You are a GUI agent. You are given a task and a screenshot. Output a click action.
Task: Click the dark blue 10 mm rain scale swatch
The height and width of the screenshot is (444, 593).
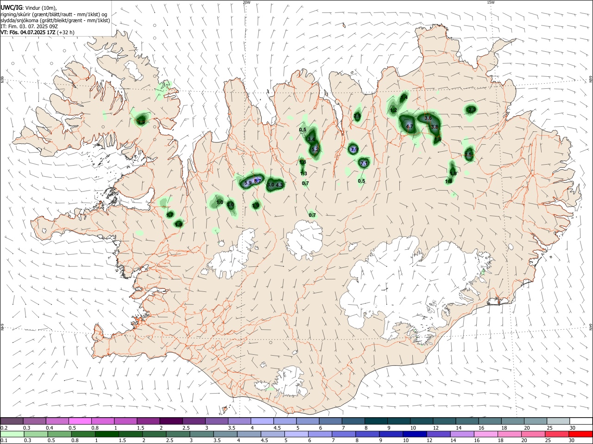tap(414, 434)
